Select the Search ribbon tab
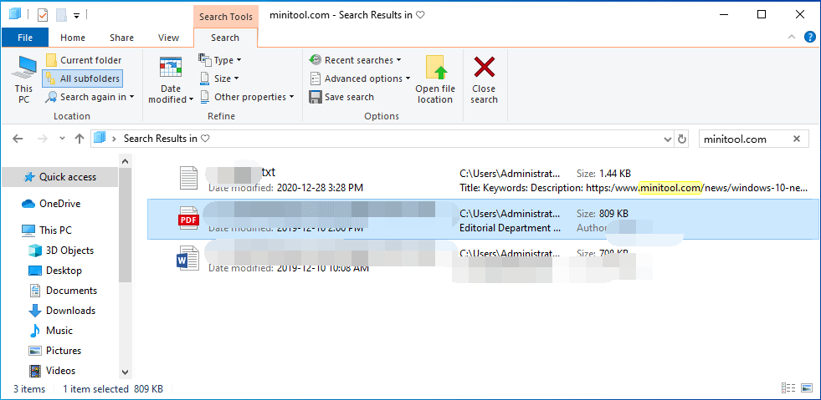 point(225,38)
